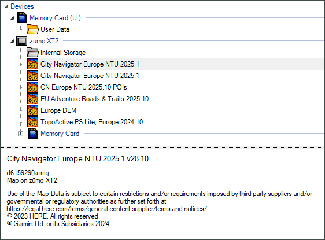Collapse the Devices section

click(x=6, y=6)
